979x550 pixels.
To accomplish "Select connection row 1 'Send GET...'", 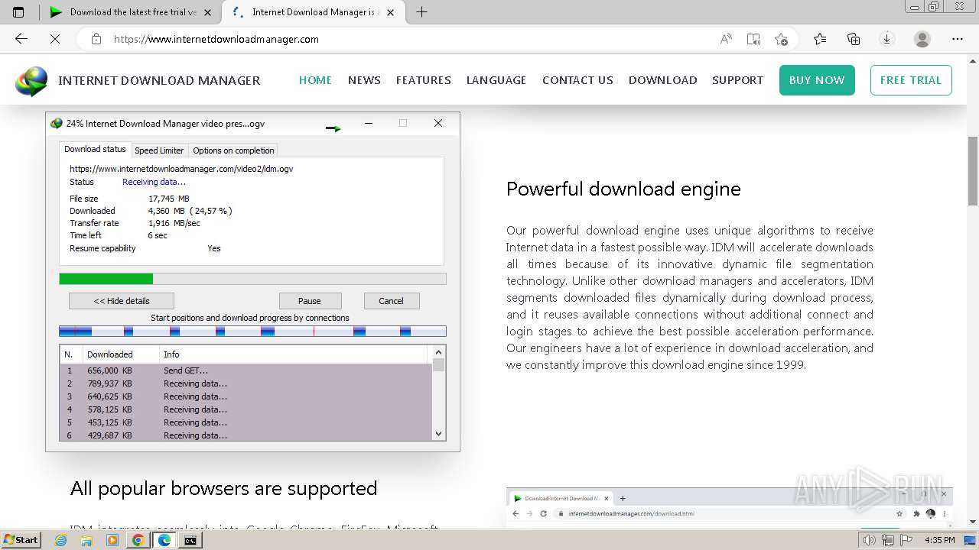I will coord(246,370).
